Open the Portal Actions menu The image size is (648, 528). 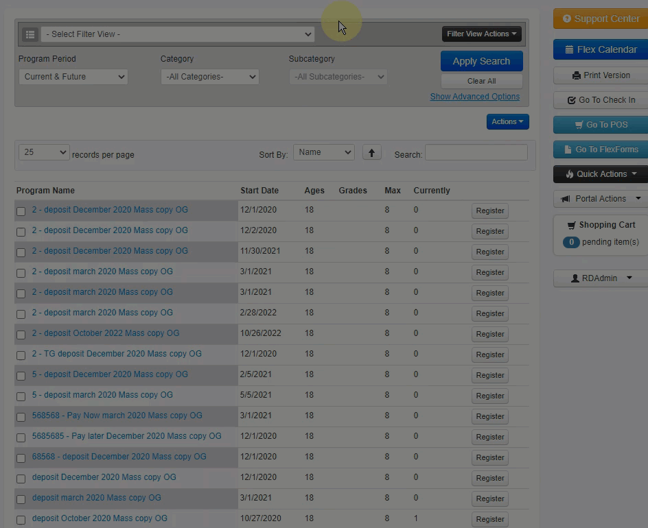pos(601,199)
